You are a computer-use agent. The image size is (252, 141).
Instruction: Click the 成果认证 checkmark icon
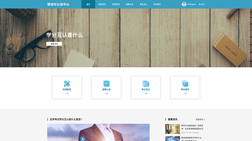pos(106,83)
